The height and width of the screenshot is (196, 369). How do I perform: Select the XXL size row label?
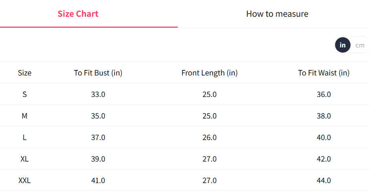point(24,180)
